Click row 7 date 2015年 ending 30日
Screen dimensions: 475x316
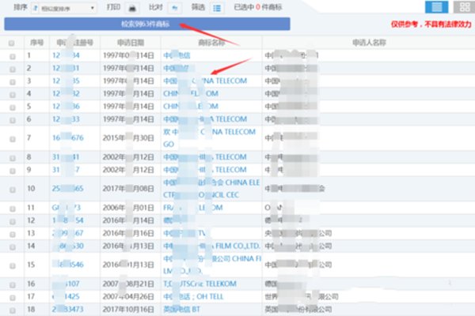(x=128, y=138)
